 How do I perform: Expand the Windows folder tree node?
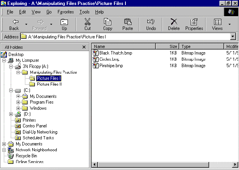[x=18, y=108]
